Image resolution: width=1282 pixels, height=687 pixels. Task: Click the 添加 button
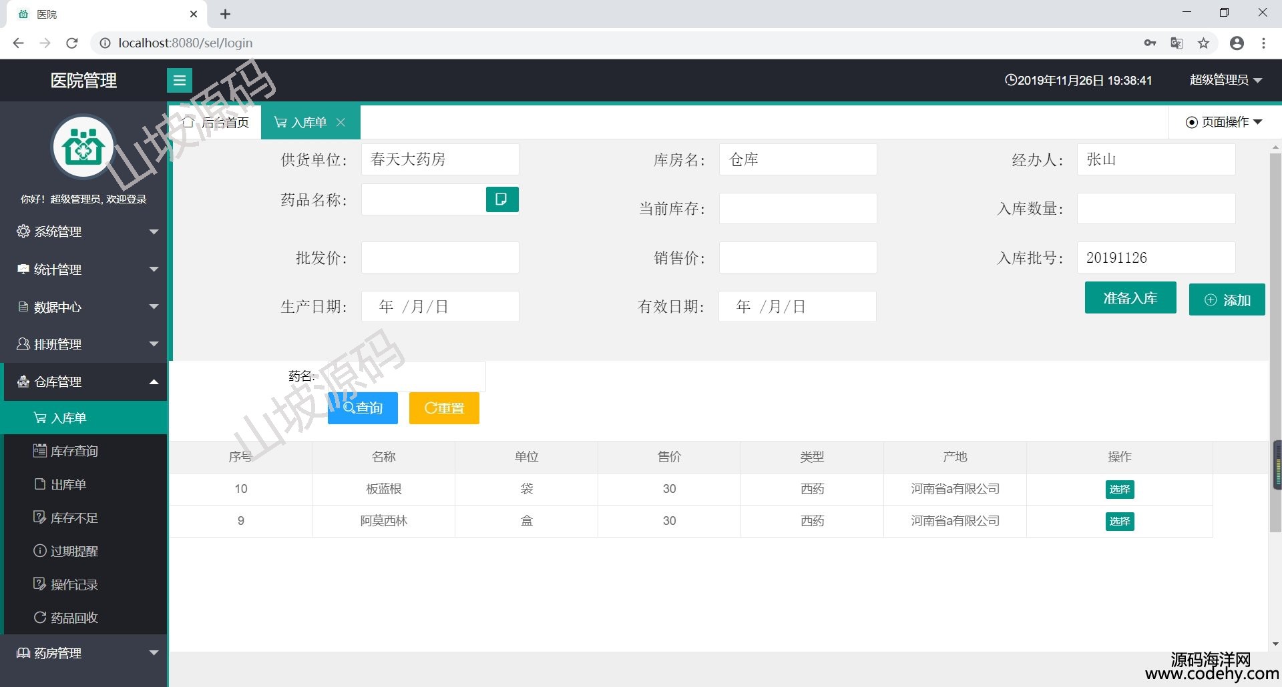coord(1227,300)
